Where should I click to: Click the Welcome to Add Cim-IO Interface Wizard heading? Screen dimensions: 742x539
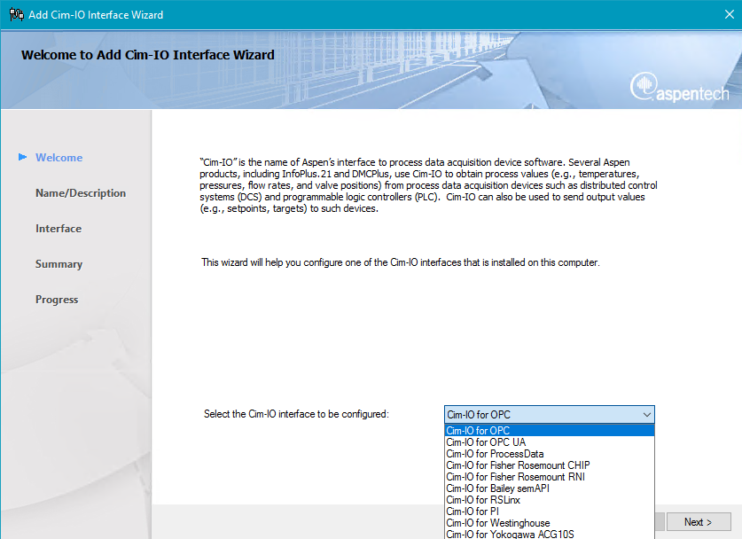pyautogui.click(x=148, y=55)
